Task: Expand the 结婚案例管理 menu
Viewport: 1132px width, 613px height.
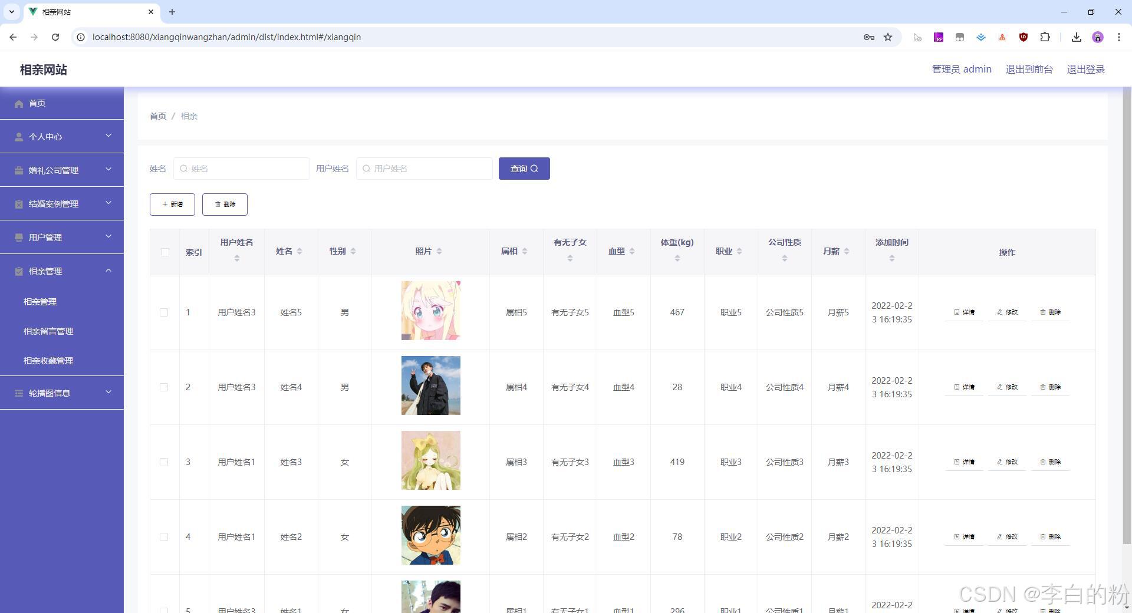Action: pyautogui.click(x=108, y=203)
